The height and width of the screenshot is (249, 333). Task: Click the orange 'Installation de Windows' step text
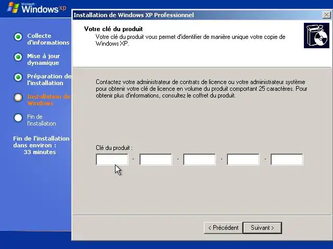(x=49, y=100)
